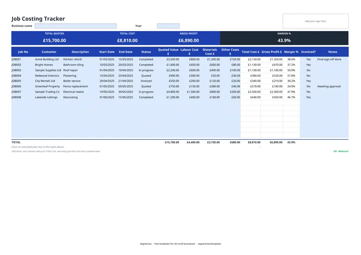The height and width of the screenshot is (255, 361).
Task: Select the Acme Building Ltd customer cell
Action: (47, 60)
